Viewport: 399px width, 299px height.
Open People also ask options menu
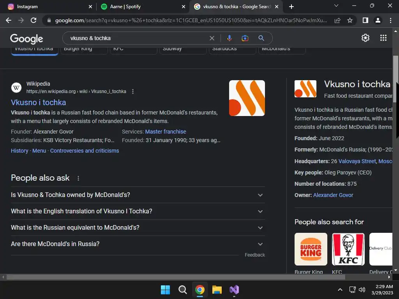pyautogui.click(x=78, y=178)
